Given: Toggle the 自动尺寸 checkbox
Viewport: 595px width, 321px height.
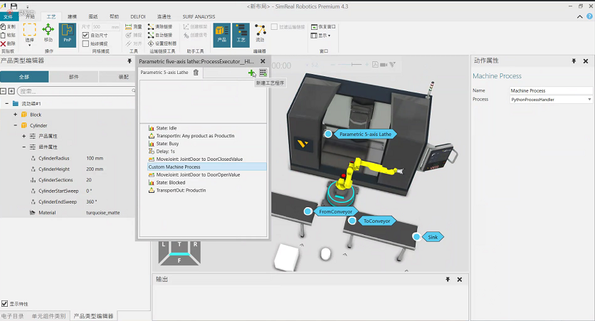Looking at the screenshot, I should click(85, 36).
